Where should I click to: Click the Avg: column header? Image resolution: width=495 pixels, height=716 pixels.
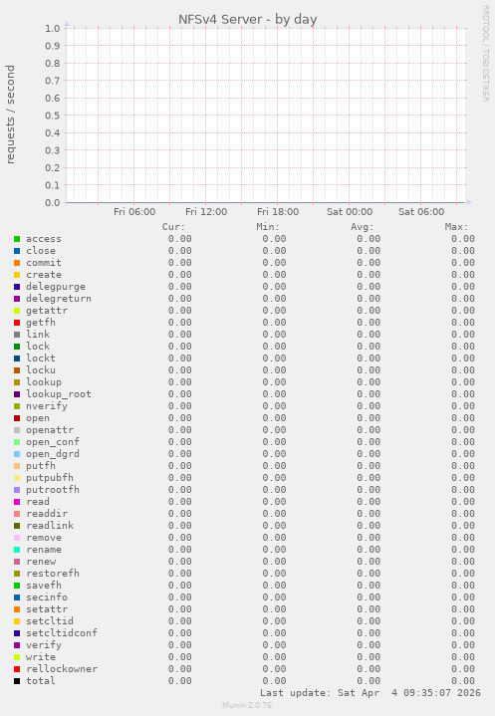click(x=363, y=227)
